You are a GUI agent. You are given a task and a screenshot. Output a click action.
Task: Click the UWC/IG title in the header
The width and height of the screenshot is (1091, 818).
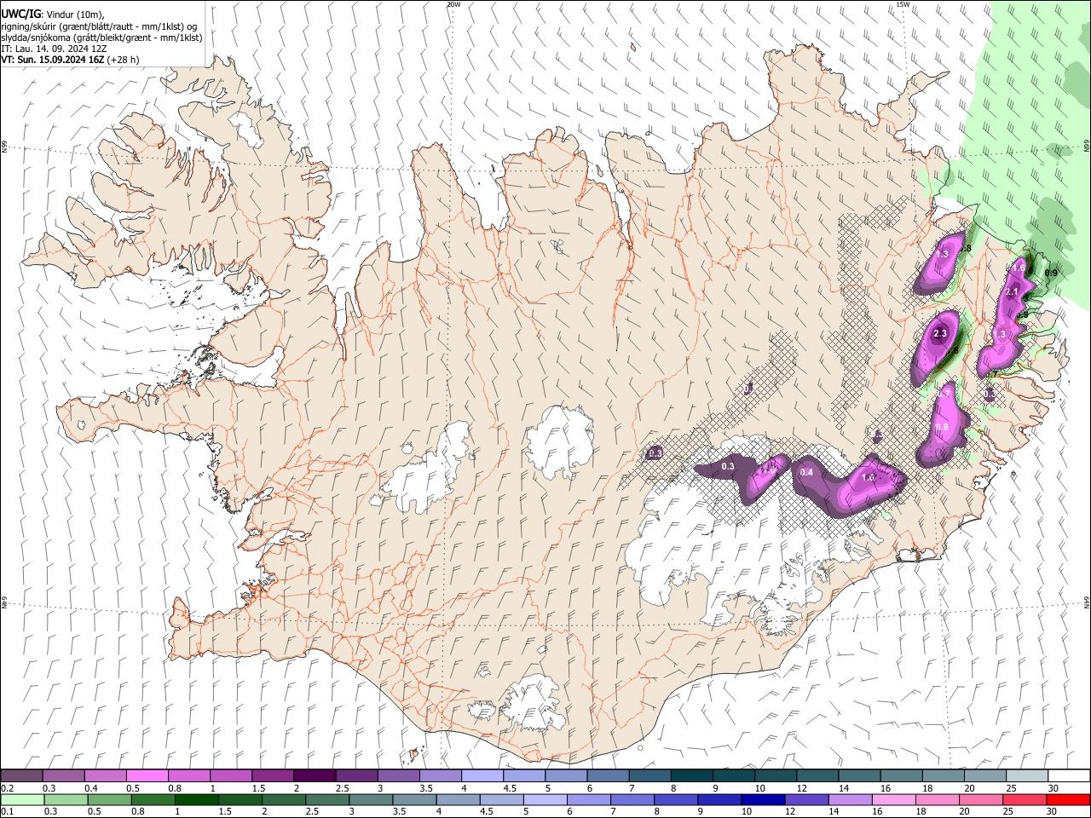point(20,14)
